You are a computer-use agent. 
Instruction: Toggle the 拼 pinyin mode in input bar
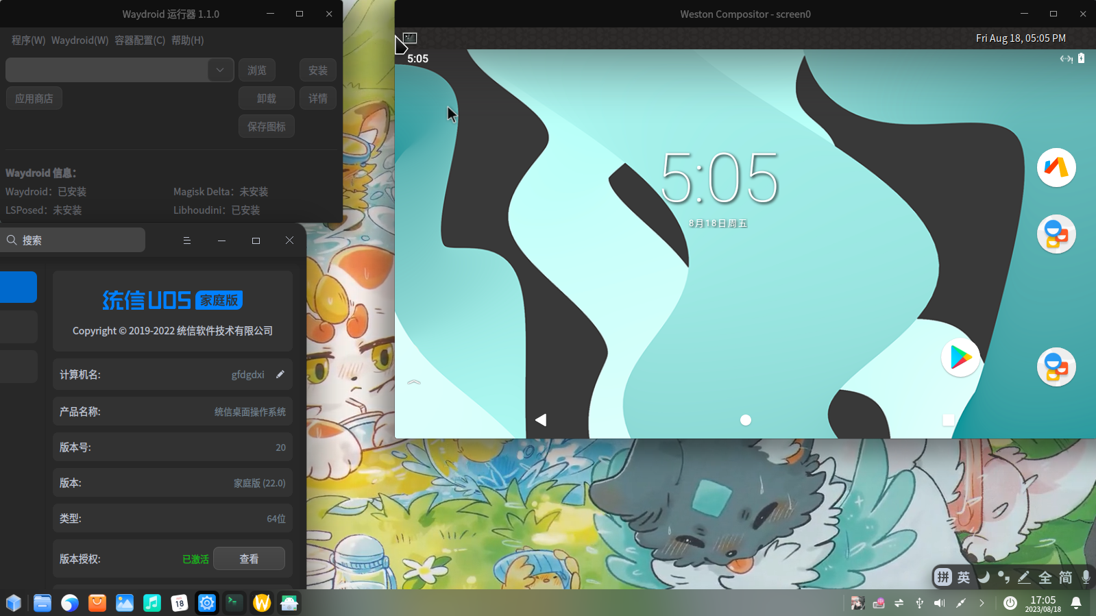tap(943, 577)
